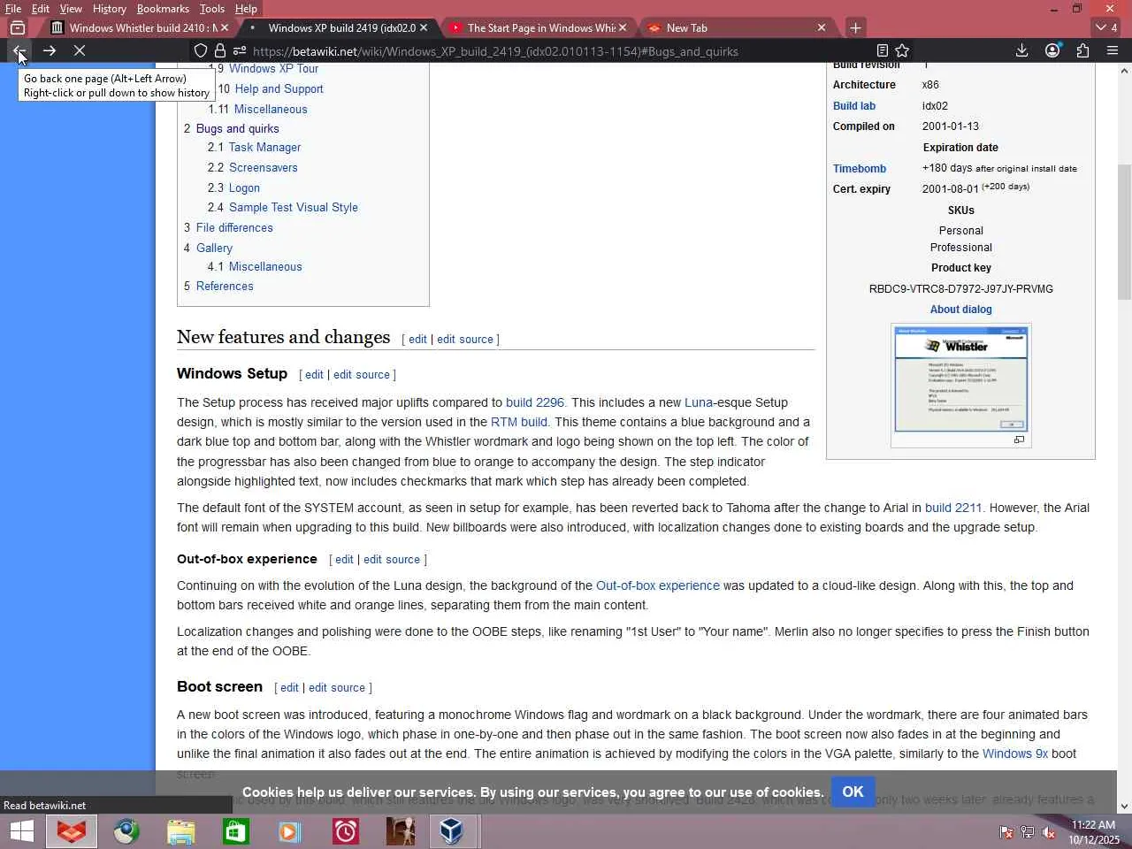Close the New Tab tab
The height and width of the screenshot is (849, 1132).
(822, 28)
